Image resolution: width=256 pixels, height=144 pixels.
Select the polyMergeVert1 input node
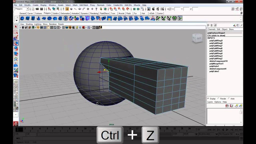tap(216, 64)
